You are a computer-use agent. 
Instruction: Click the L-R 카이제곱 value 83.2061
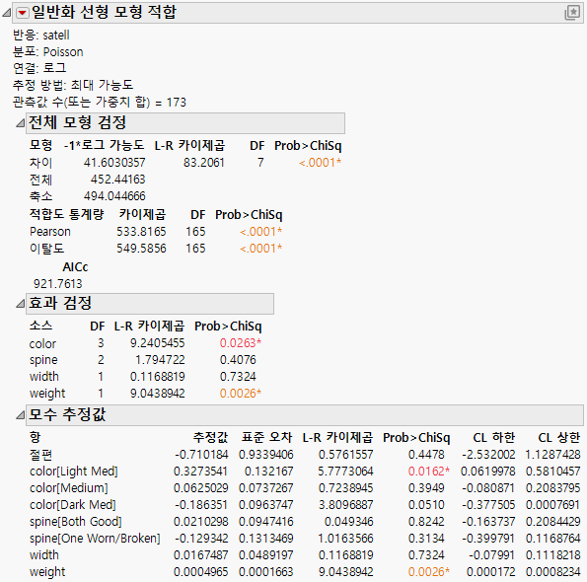click(203, 163)
